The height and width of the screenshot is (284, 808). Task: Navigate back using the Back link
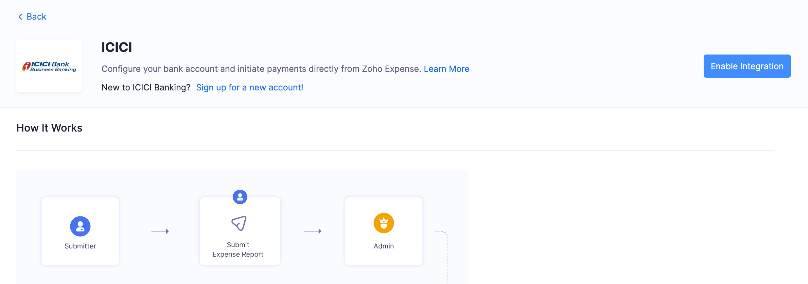[36, 16]
